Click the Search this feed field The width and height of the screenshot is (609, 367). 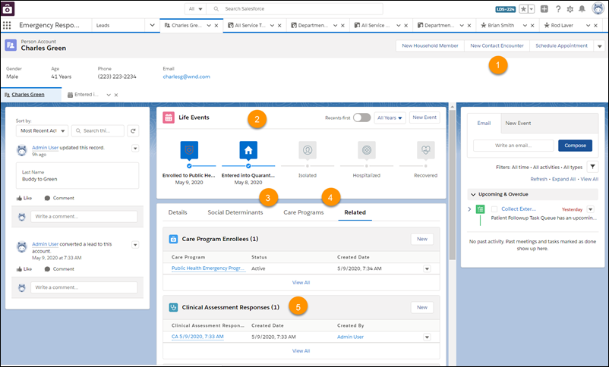coord(98,130)
